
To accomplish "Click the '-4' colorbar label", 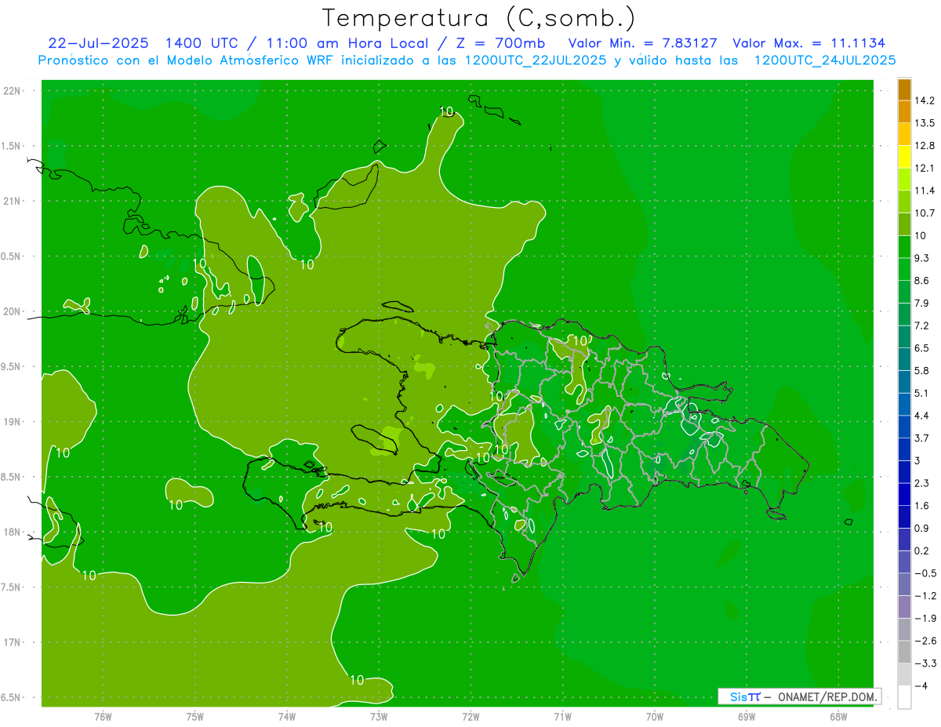I will point(921,685).
